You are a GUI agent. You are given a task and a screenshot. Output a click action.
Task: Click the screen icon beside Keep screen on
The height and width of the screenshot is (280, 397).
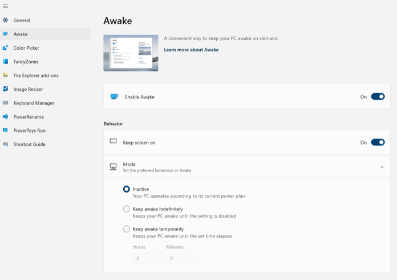(113, 141)
